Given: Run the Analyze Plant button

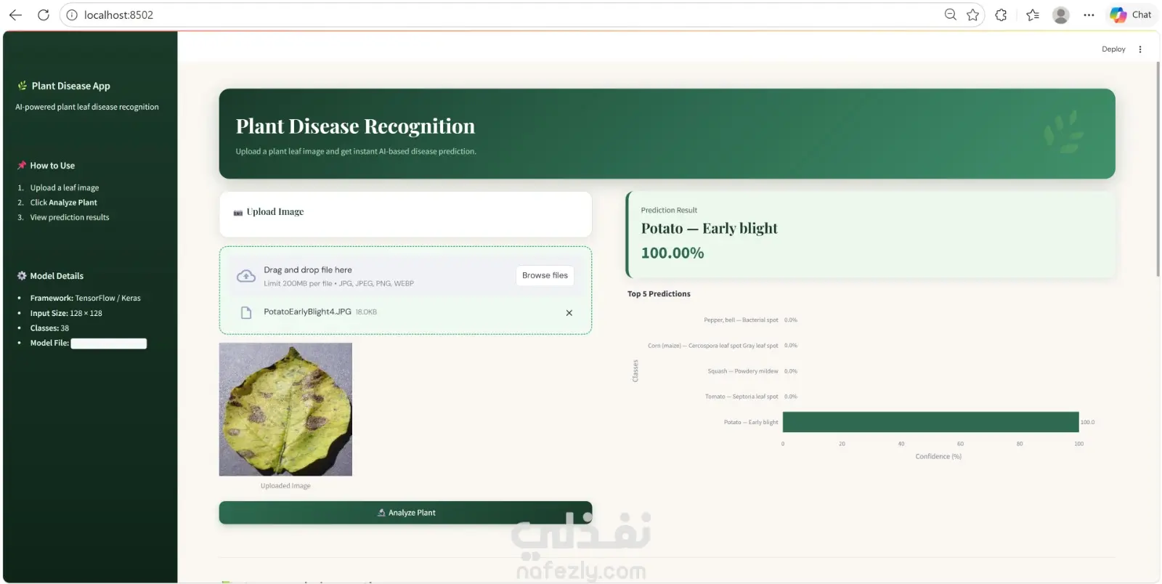Looking at the screenshot, I should click(x=405, y=513).
